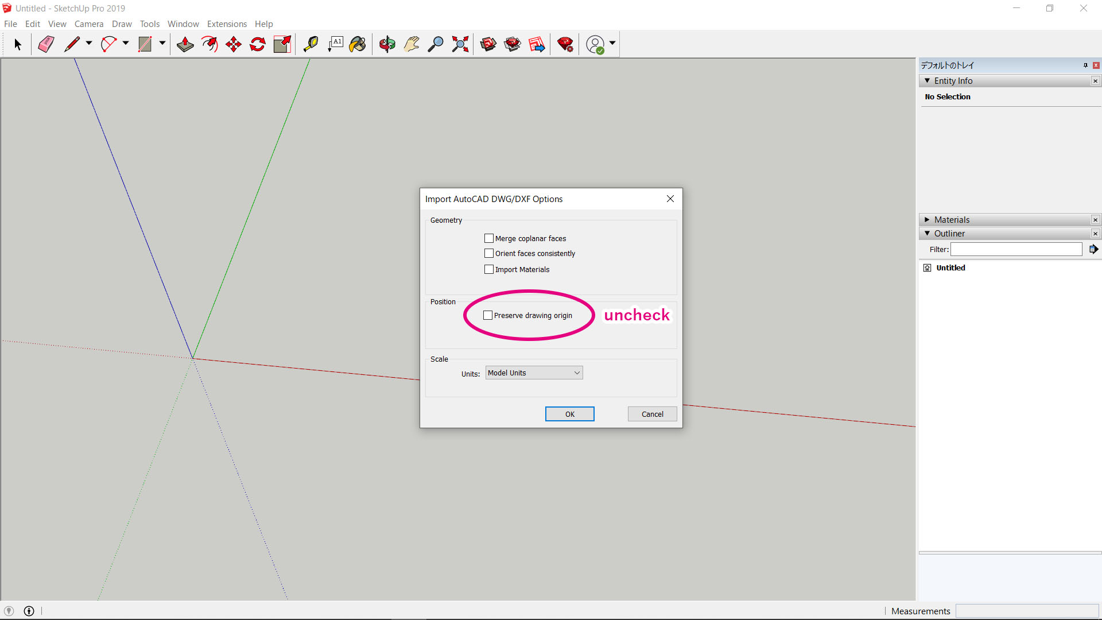Click the Outliner Filter input field
This screenshot has width=1102, height=620.
[1016, 249]
